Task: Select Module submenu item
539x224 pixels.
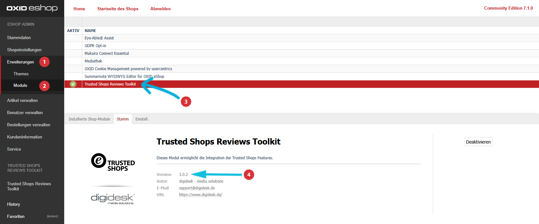Action: [x=20, y=85]
